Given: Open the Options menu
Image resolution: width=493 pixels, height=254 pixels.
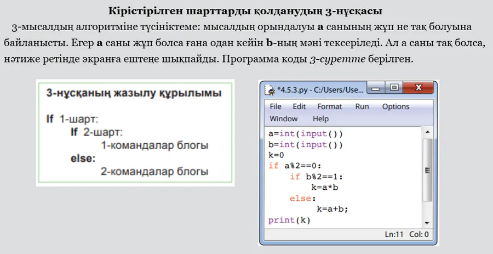Looking at the screenshot, I should 395,106.
